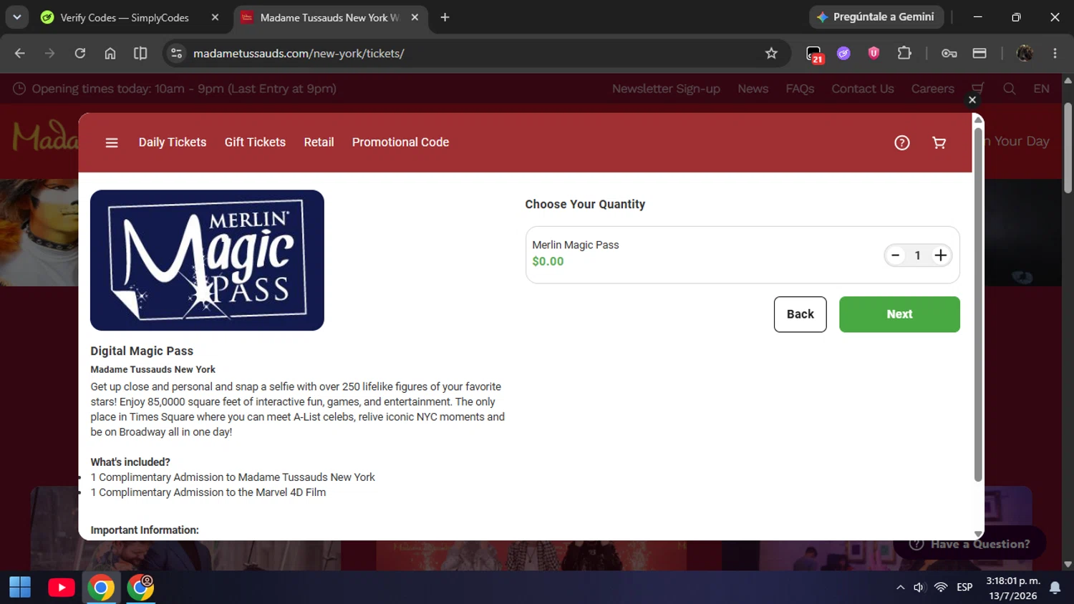Open the payment card icon in toolbar
This screenshot has height=604, width=1074.
pos(979,53)
